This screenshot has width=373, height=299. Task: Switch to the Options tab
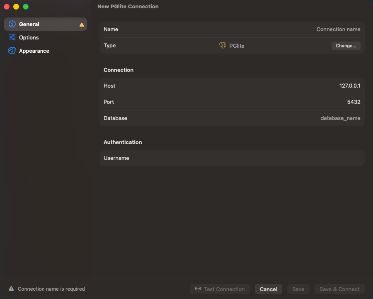[46, 37]
